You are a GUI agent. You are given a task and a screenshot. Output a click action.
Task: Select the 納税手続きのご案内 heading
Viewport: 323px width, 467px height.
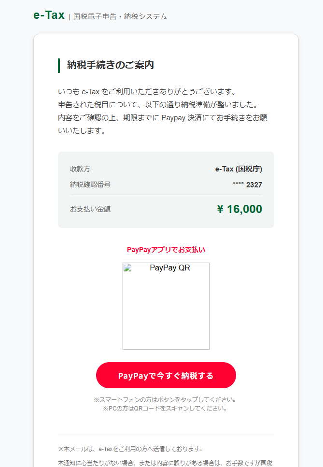point(111,65)
